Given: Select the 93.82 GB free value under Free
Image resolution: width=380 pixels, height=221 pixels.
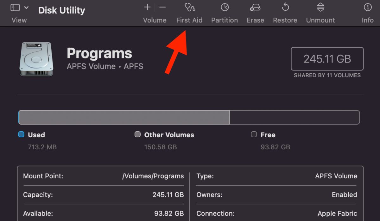Looking at the screenshot, I should tap(275, 147).
